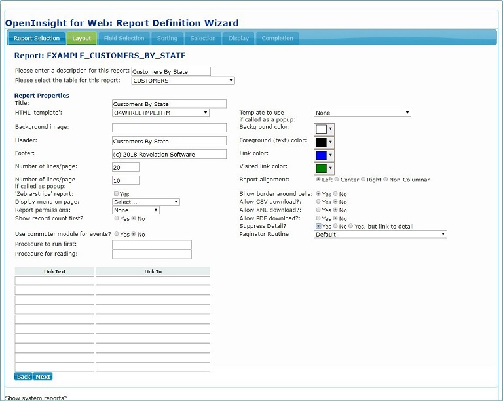Click the Number of lines/page field showing 20
The height and width of the screenshot is (401, 503).
tap(126, 167)
